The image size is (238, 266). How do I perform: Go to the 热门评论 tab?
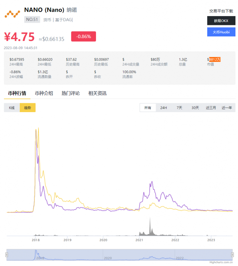coord(71,93)
